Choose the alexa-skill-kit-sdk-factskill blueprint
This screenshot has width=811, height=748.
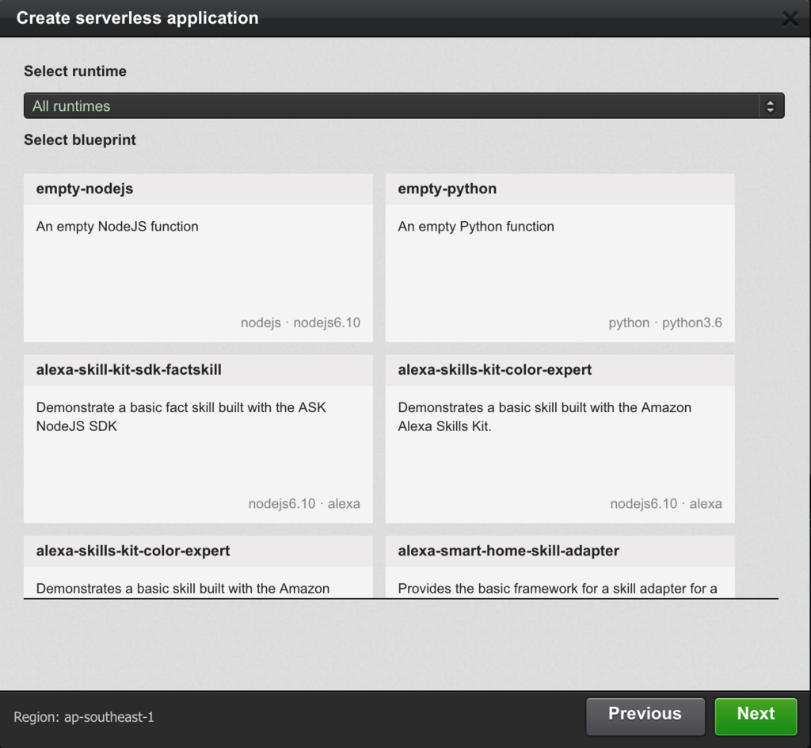[x=198, y=439]
